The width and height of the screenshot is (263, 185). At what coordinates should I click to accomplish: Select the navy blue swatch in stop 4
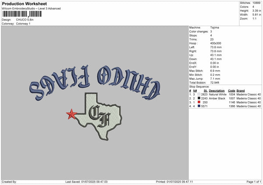[199, 106]
